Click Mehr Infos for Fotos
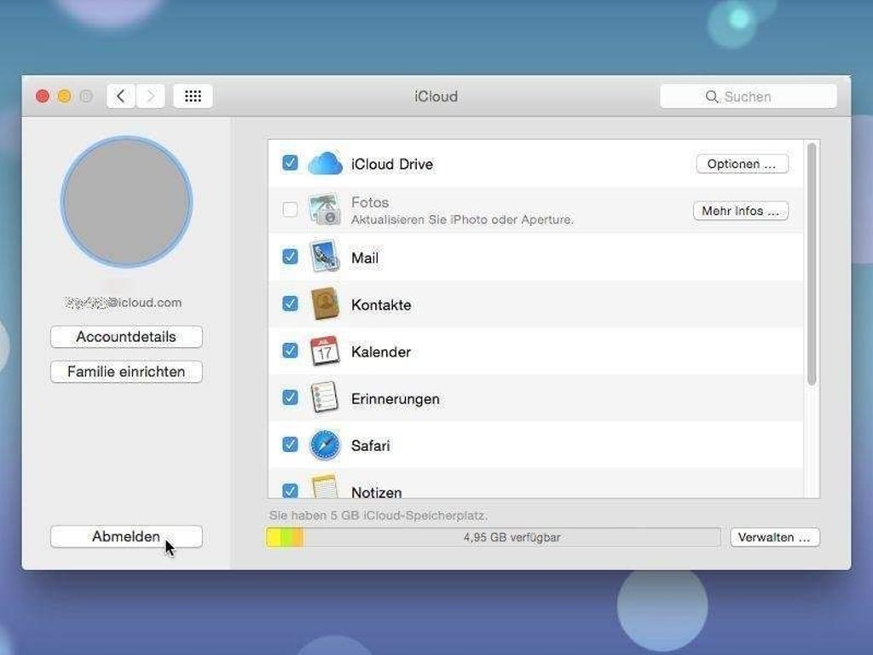This screenshot has width=873, height=655. tap(741, 211)
